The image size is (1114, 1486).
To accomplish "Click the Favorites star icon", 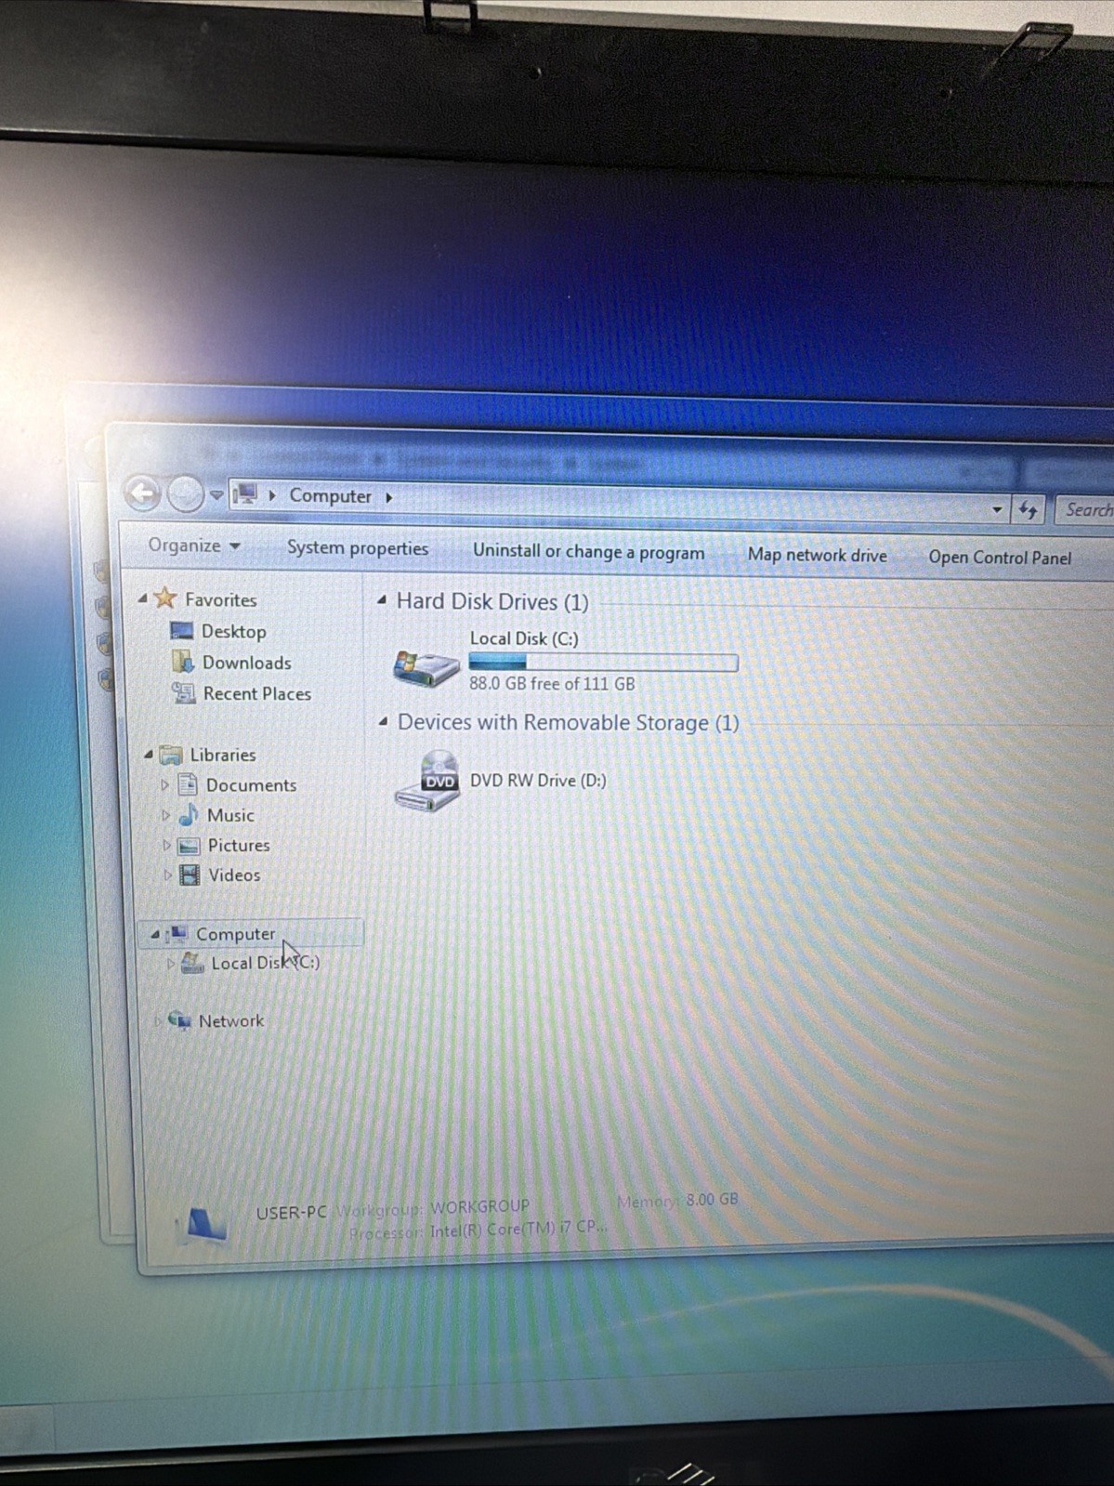I will (x=165, y=598).
